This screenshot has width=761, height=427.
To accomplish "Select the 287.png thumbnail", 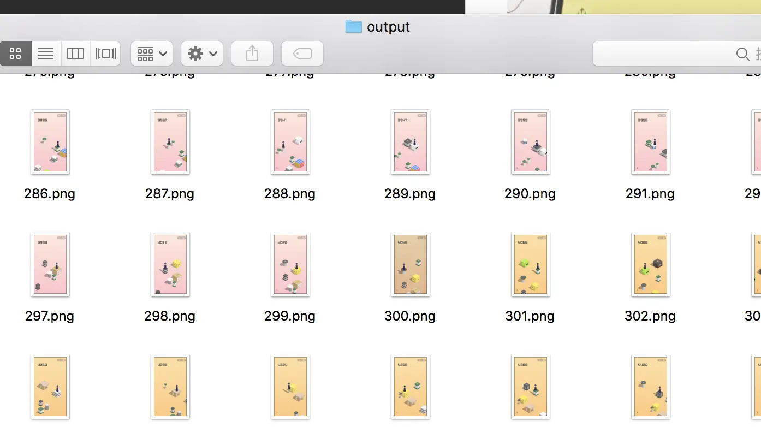I will (x=170, y=142).
